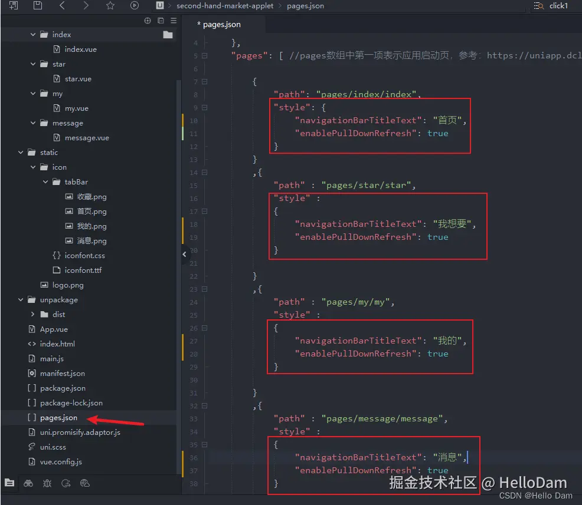Viewport: 582px width, 505px height.
Task: Open uni.scss file
Action: tap(53, 447)
